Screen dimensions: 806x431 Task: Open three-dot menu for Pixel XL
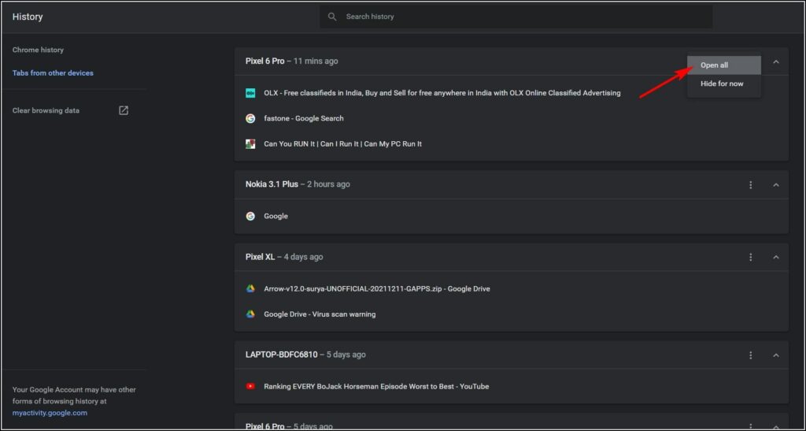[750, 257]
